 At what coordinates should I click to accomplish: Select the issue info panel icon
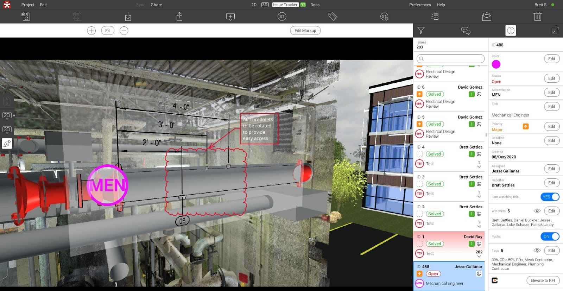(x=511, y=31)
